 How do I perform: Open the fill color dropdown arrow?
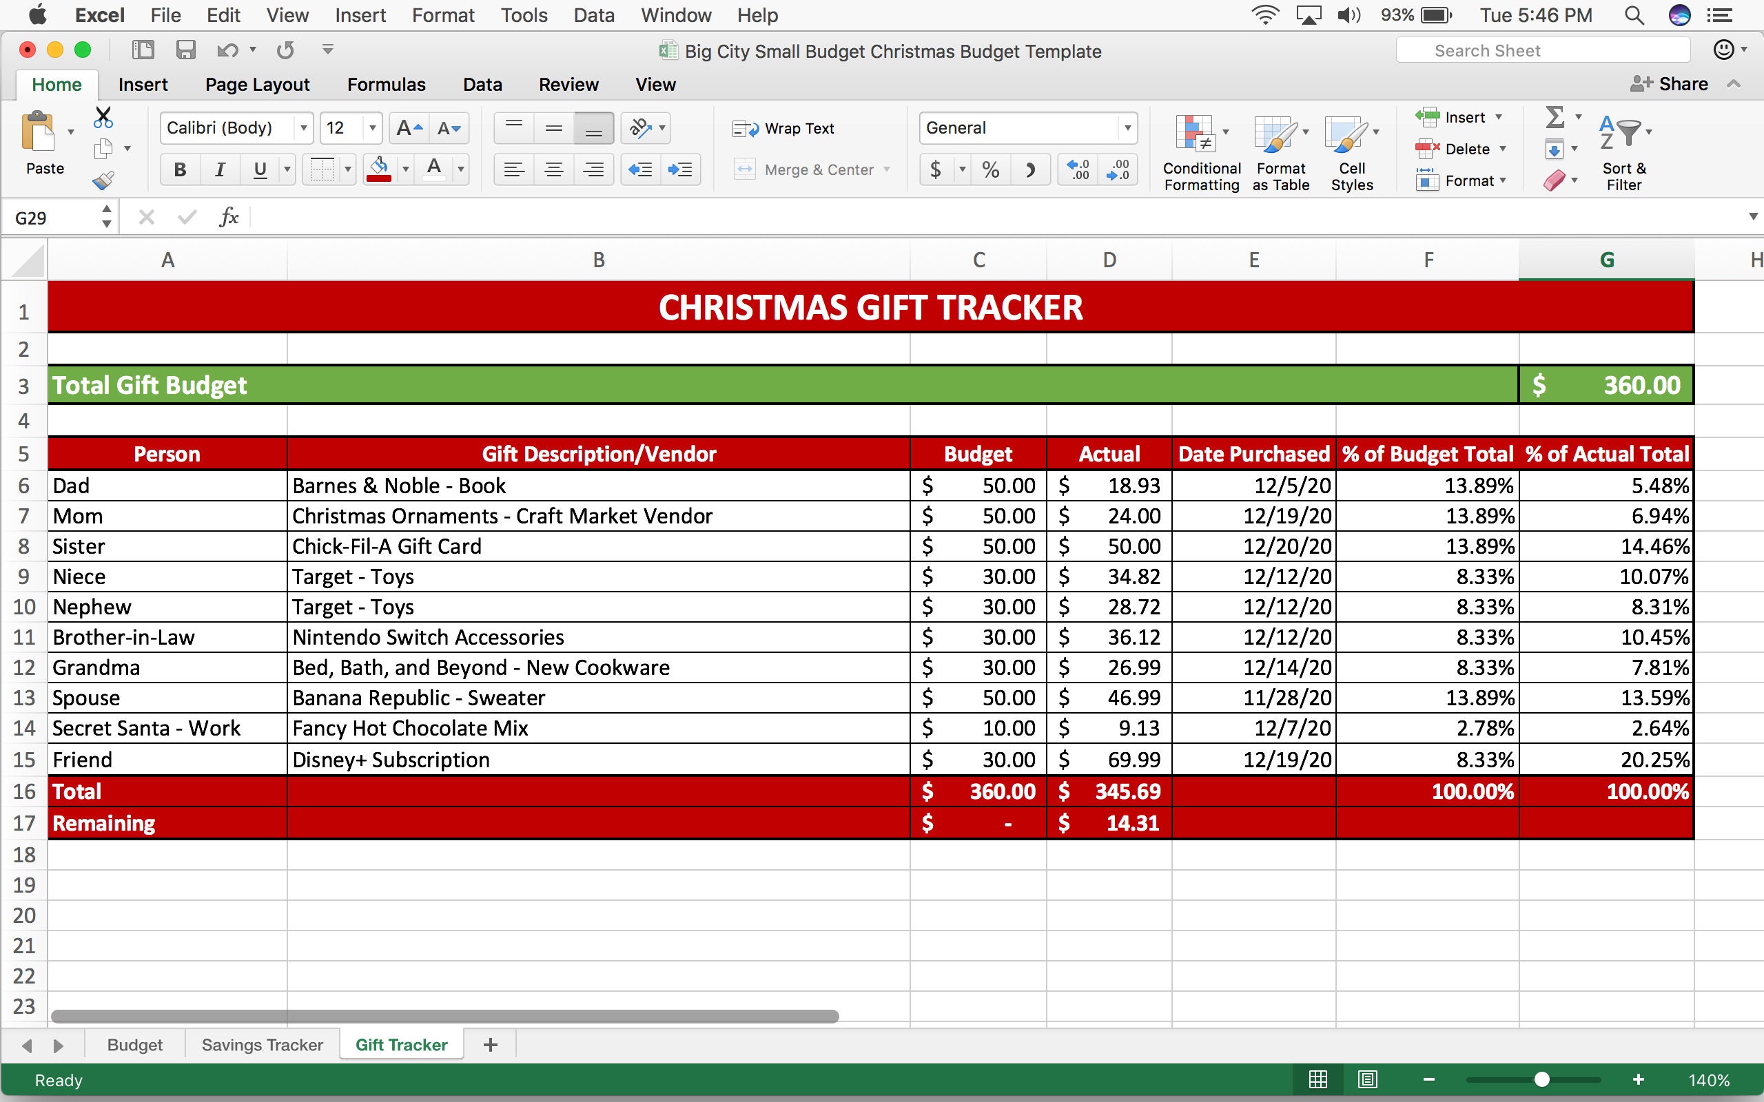(405, 169)
